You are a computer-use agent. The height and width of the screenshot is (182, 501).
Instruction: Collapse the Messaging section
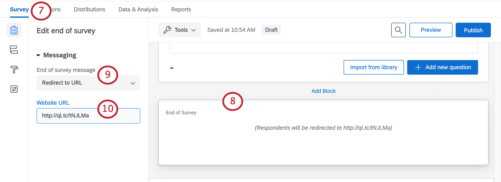click(x=38, y=55)
